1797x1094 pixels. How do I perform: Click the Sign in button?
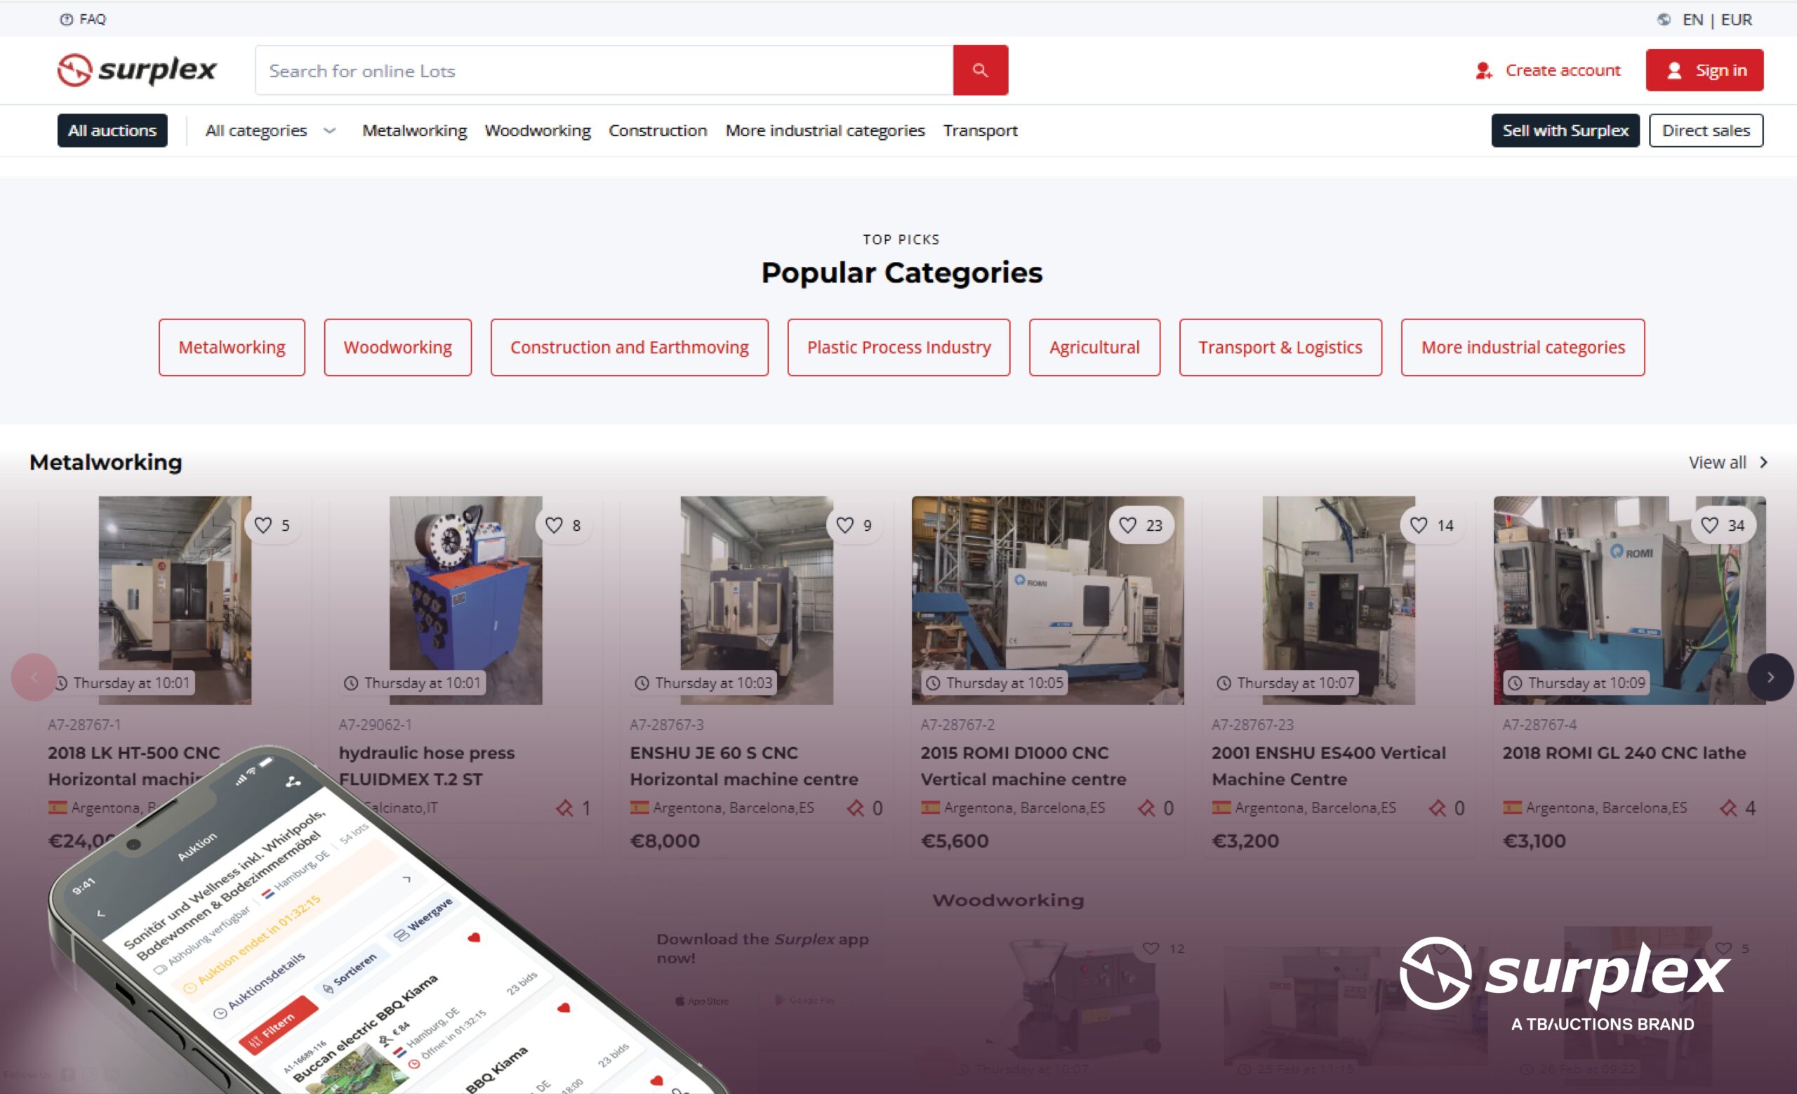(1704, 70)
